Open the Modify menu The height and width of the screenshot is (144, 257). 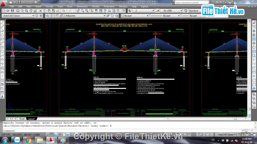click(96, 6)
